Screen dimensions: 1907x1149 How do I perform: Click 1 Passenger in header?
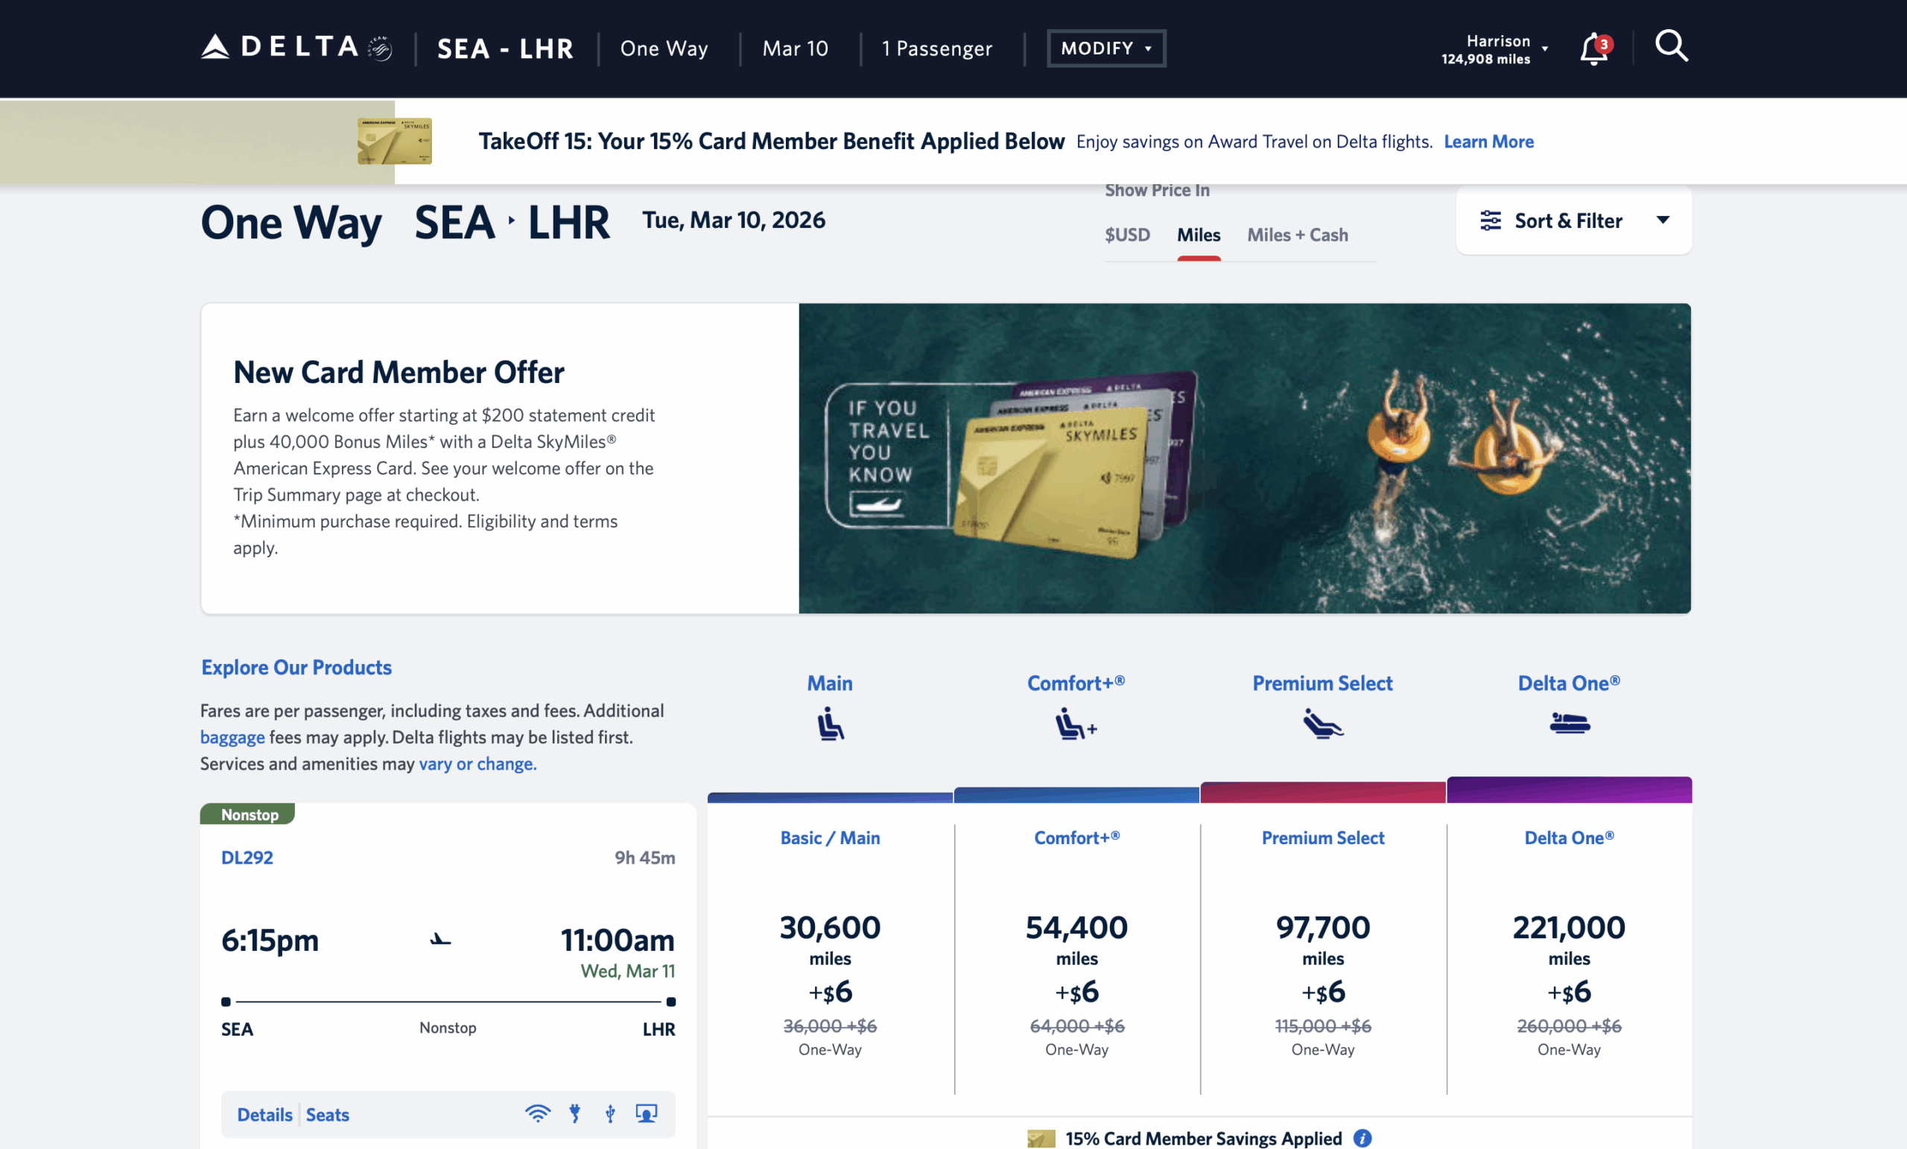936,48
